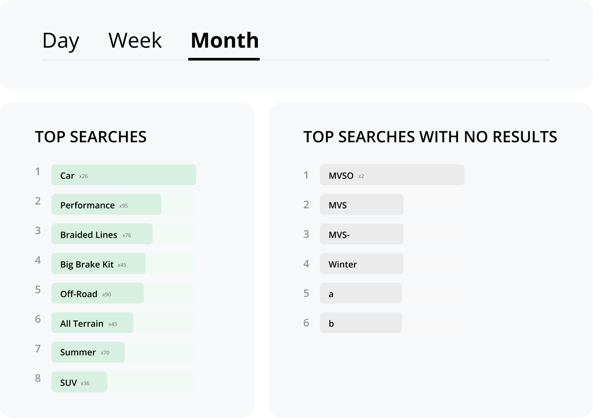Open the Performance search entry
593x418 pixels.
[x=88, y=205]
